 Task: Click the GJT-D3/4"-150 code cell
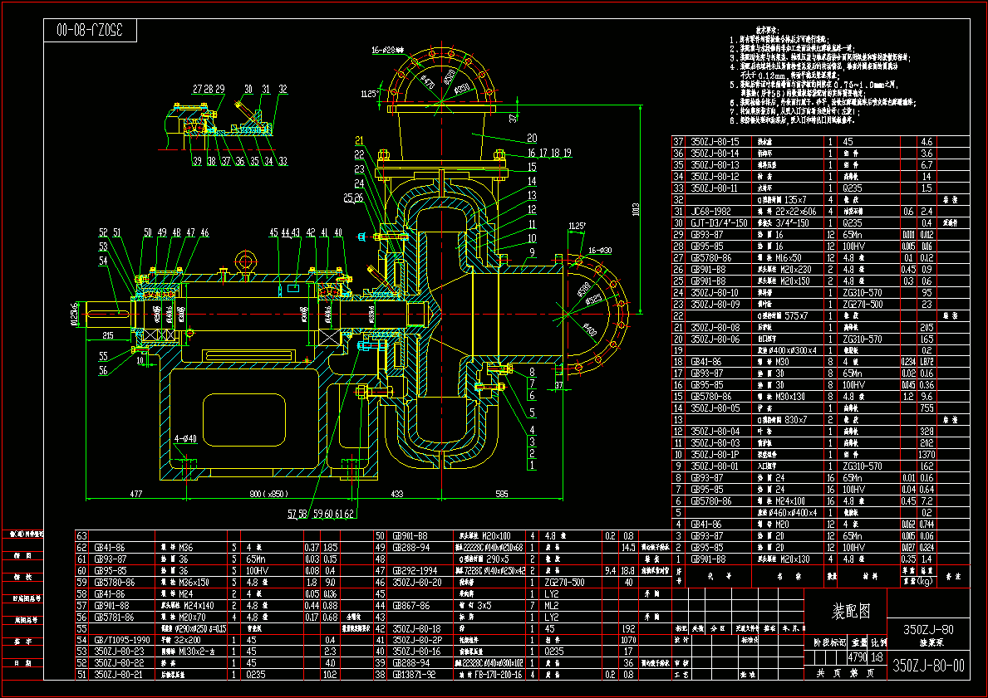pyautogui.click(x=718, y=222)
